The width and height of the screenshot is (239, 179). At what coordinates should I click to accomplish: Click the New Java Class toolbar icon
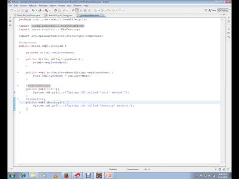(59, 10)
